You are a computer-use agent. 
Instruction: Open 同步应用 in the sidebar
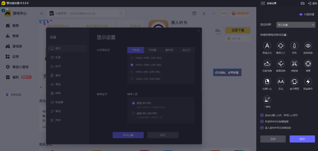tap(14, 95)
